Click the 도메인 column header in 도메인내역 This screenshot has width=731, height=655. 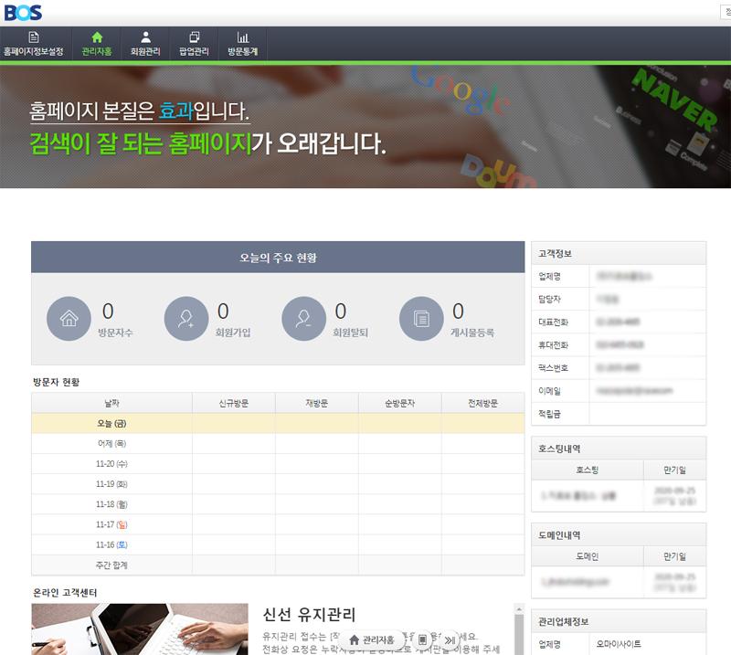(x=588, y=555)
